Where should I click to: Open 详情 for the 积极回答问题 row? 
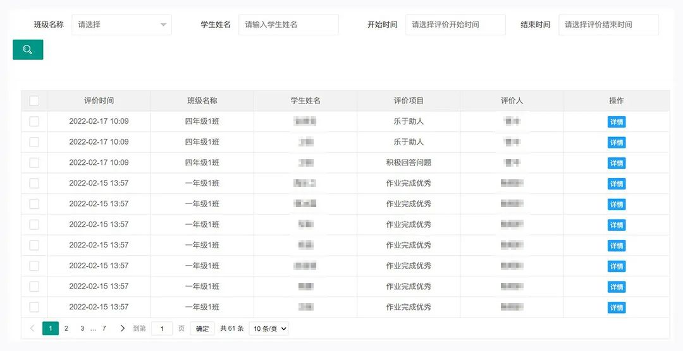click(x=617, y=163)
